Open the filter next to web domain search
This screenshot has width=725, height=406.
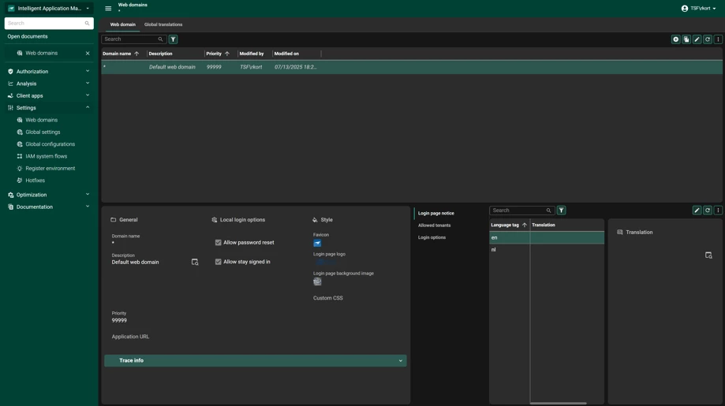coord(173,39)
